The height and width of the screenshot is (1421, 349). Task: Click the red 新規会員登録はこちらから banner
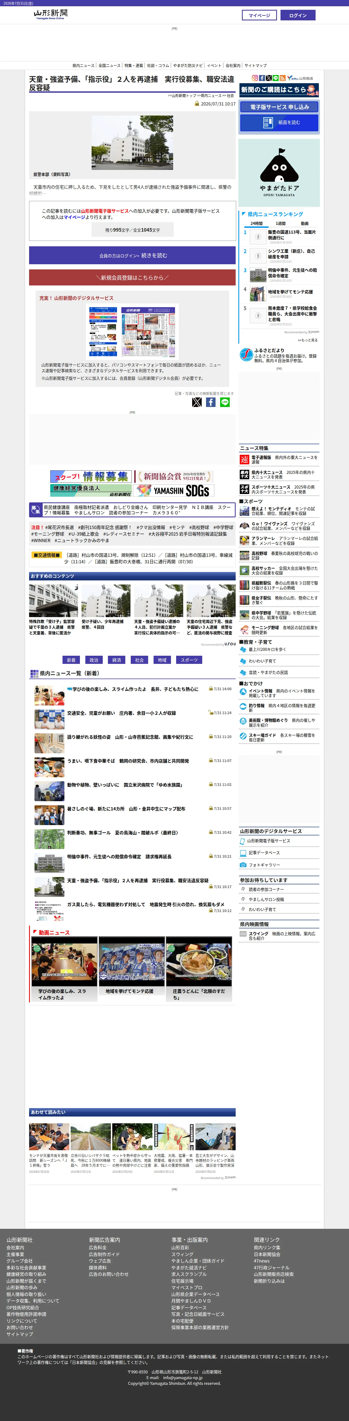click(x=132, y=278)
